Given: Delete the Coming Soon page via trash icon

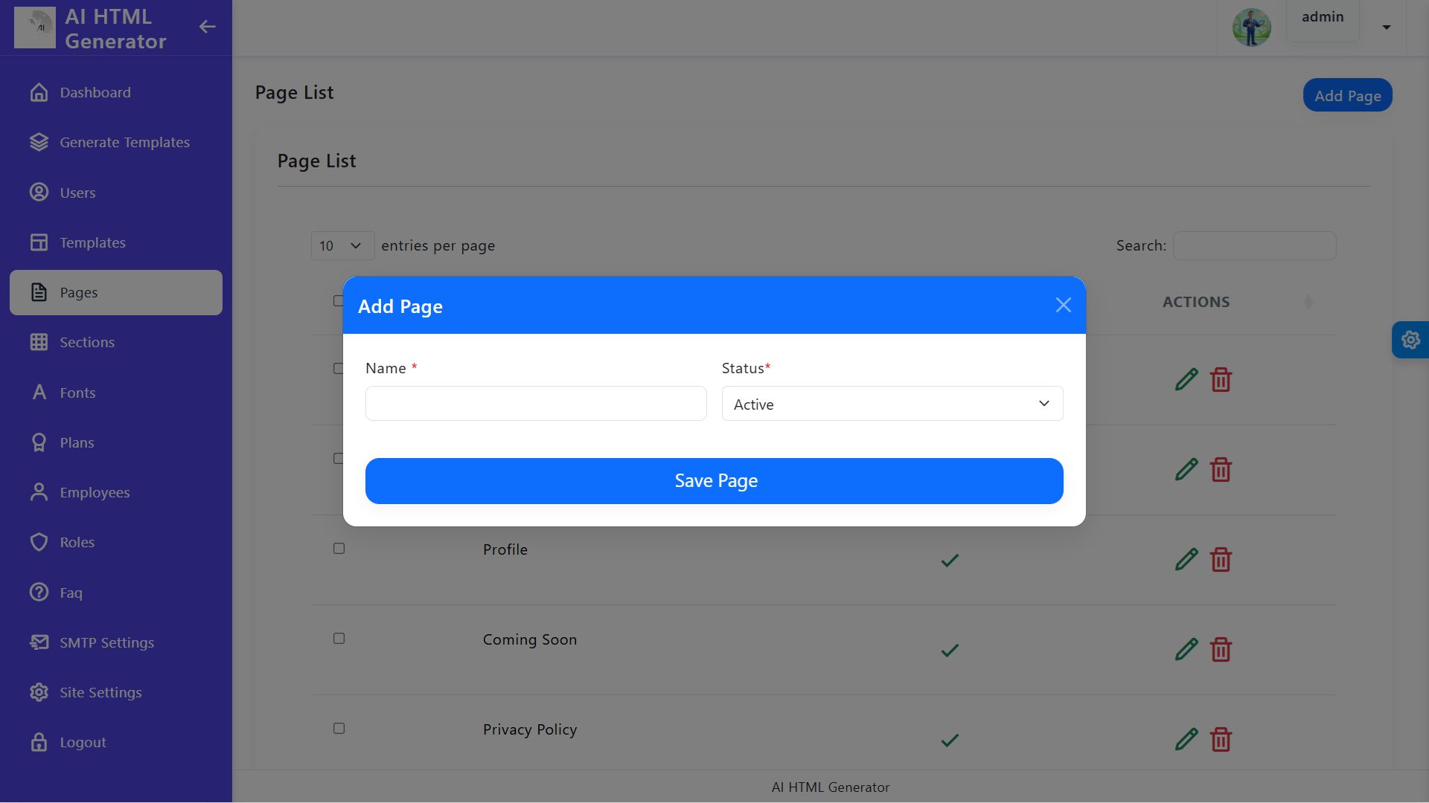Looking at the screenshot, I should coord(1221,650).
